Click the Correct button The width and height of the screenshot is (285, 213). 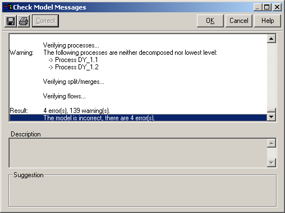pyautogui.click(x=45, y=21)
